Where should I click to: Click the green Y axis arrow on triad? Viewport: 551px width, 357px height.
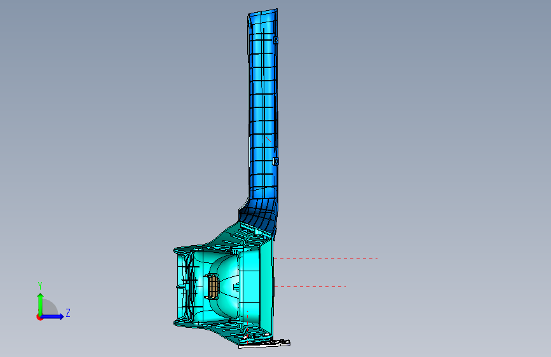[x=41, y=304]
